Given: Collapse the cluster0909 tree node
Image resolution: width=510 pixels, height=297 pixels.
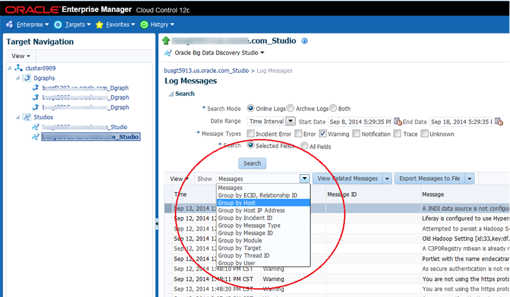Looking at the screenshot, I should click(9, 68).
